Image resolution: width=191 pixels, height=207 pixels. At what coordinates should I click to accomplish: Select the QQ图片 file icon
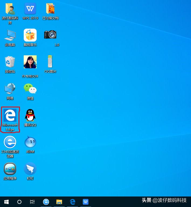(x=50, y=61)
